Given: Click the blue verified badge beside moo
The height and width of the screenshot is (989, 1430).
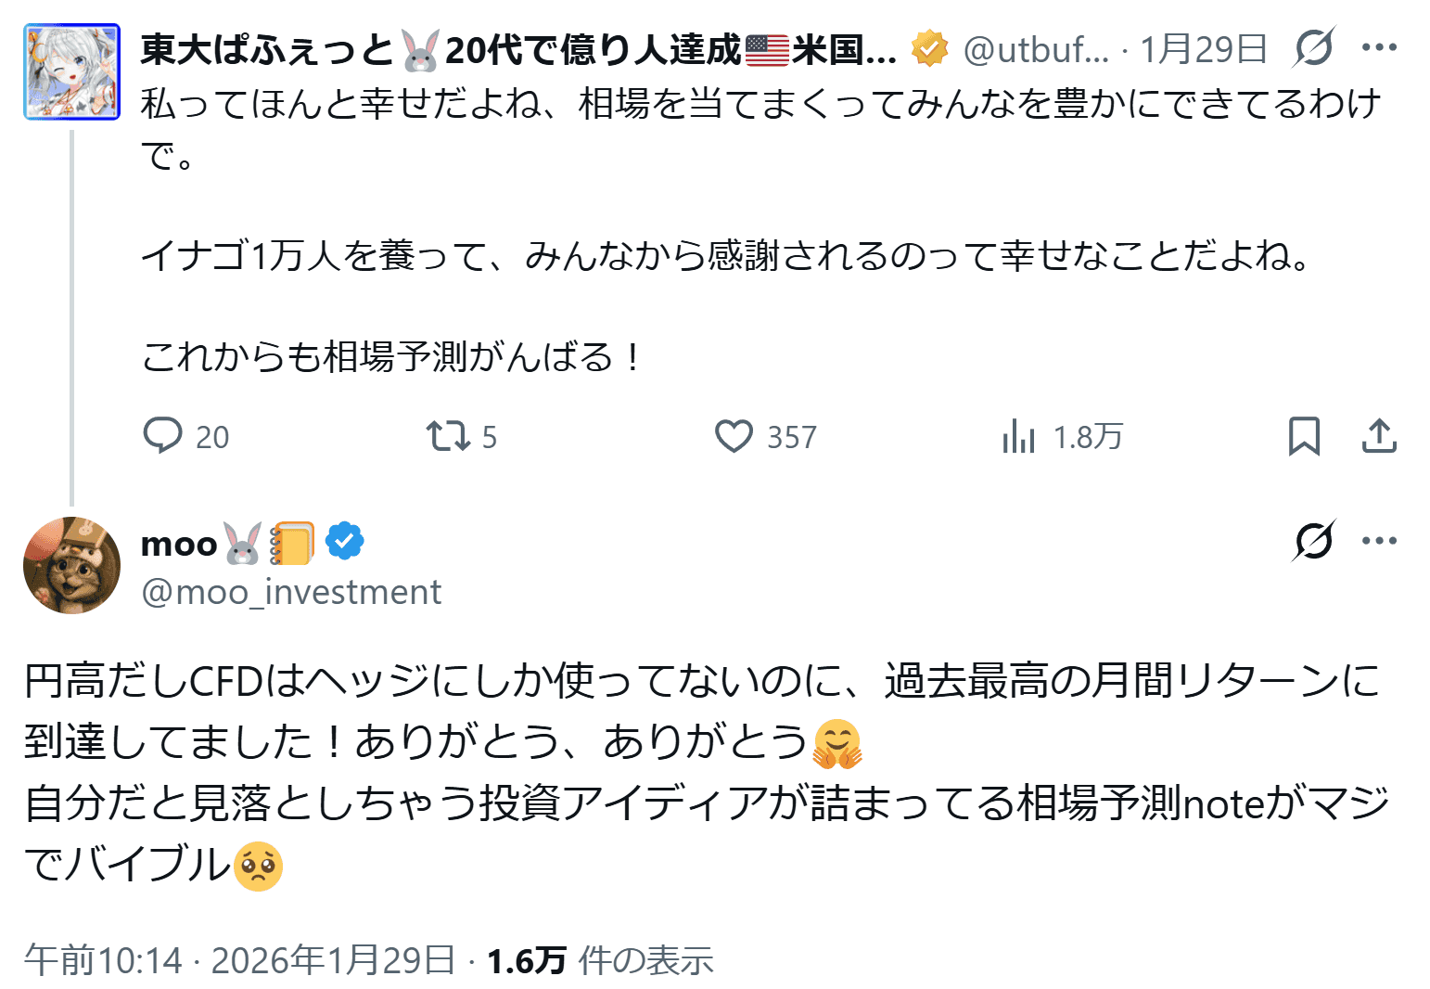Looking at the screenshot, I should [x=345, y=543].
